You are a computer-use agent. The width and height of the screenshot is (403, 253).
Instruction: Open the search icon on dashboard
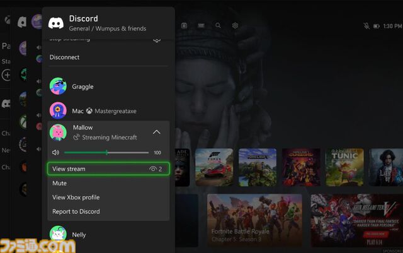(x=218, y=25)
